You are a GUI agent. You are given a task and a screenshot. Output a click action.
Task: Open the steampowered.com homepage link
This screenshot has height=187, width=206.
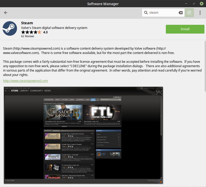(25, 81)
